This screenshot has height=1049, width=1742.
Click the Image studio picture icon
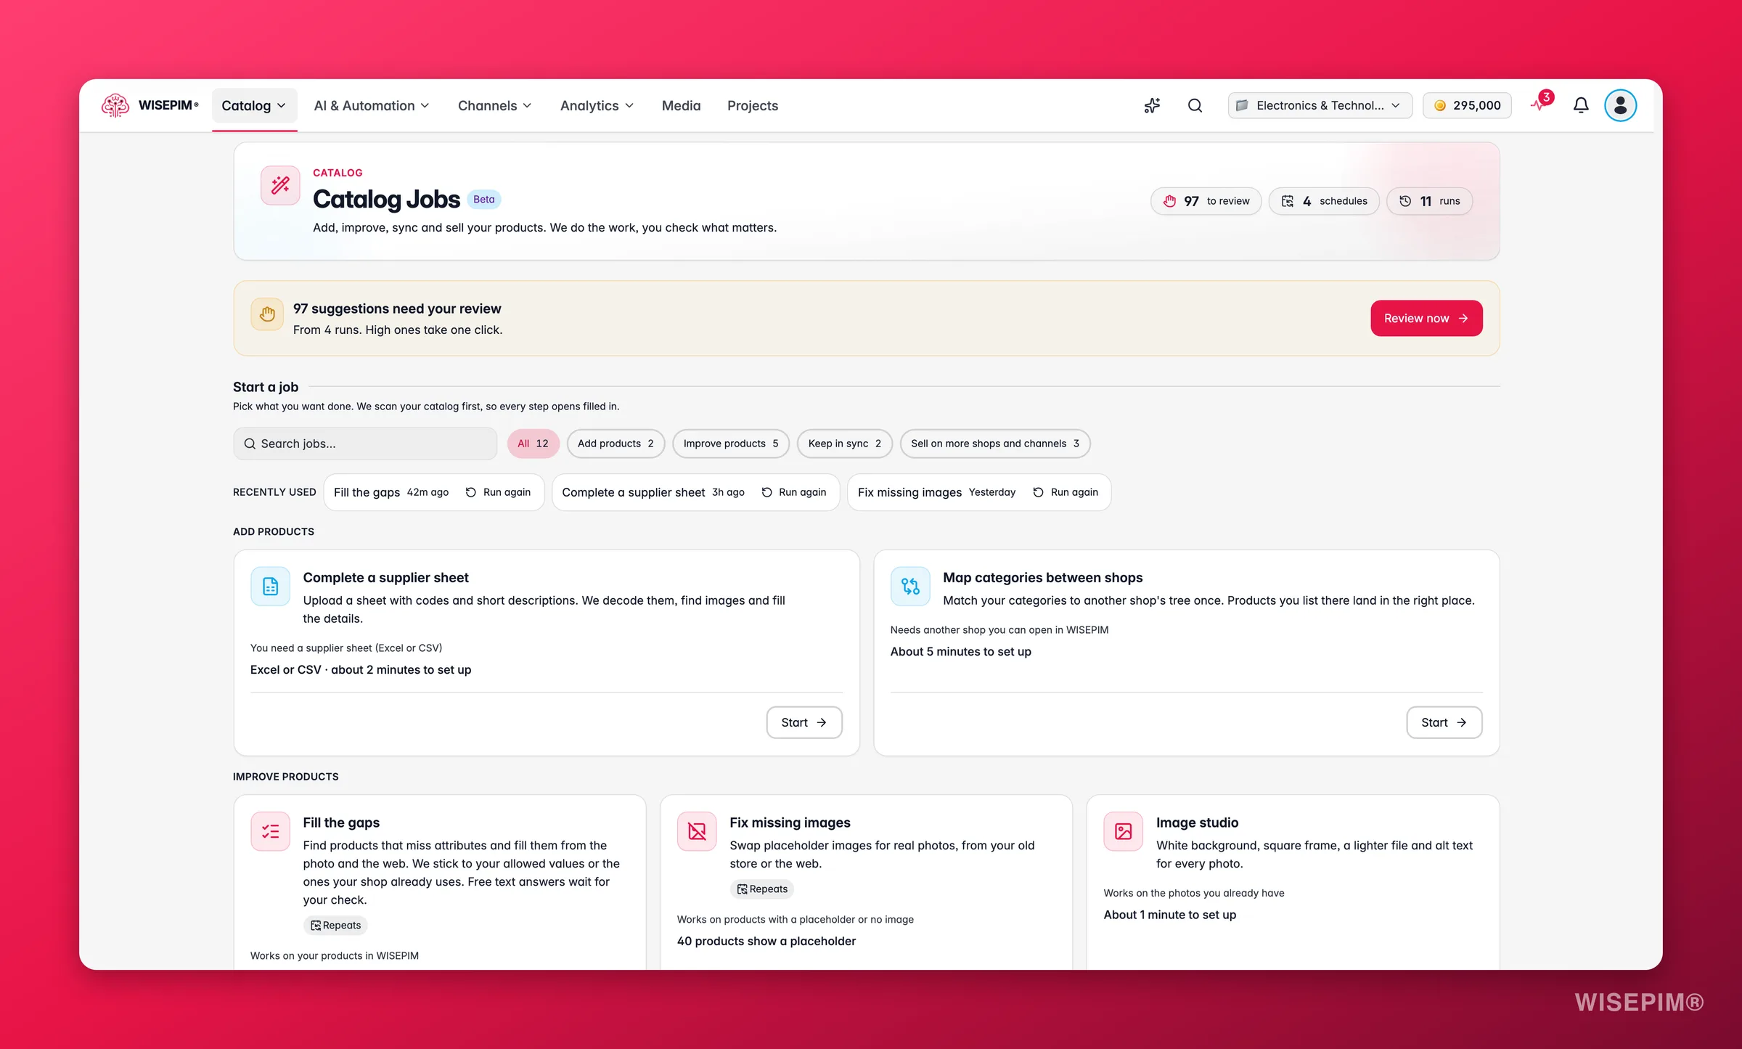tap(1123, 831)
